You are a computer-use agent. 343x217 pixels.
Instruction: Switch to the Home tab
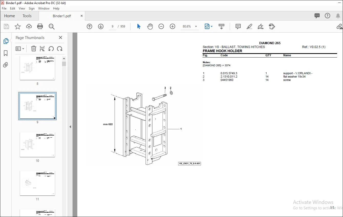[x=9, y=16]
